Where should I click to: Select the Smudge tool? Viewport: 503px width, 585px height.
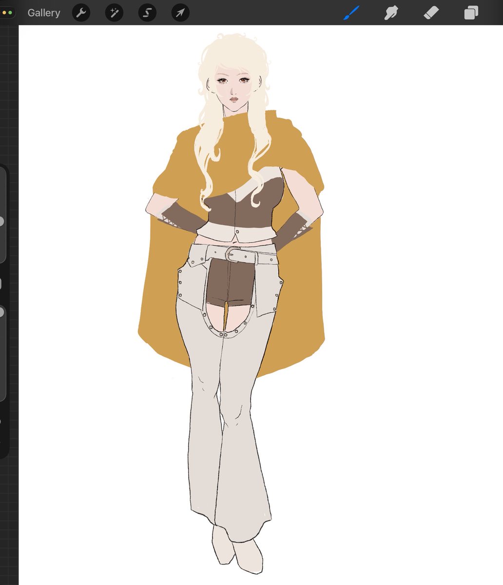tap(391, 13)
